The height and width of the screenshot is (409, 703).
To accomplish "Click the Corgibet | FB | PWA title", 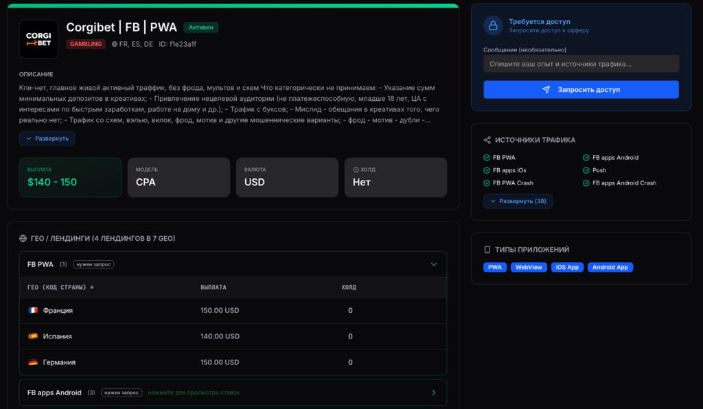I will [x=122, y=27].
